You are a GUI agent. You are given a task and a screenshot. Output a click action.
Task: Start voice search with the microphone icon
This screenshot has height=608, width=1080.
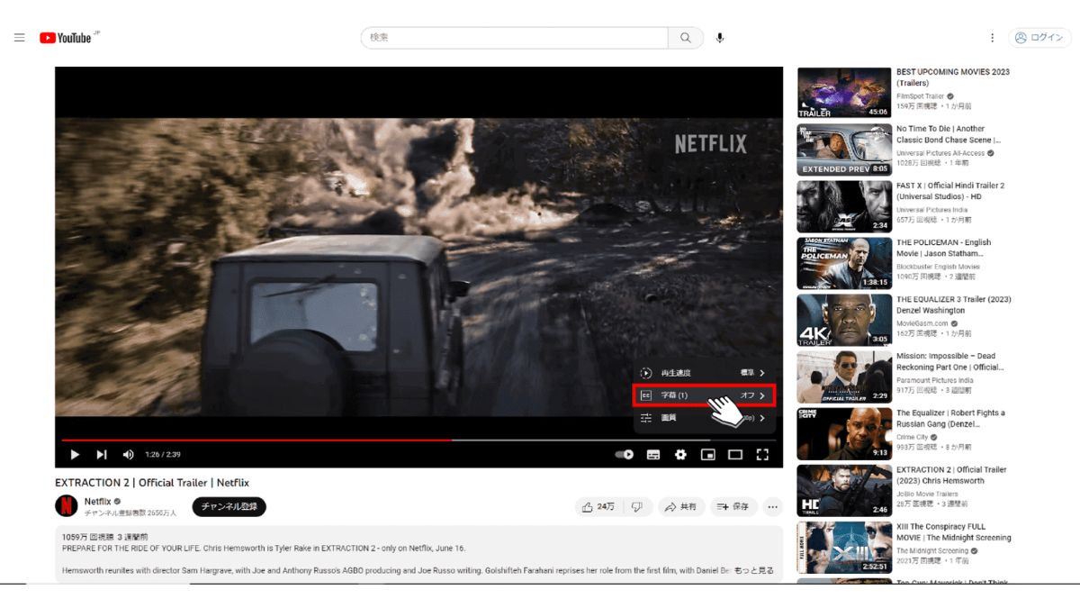point(720,38)
